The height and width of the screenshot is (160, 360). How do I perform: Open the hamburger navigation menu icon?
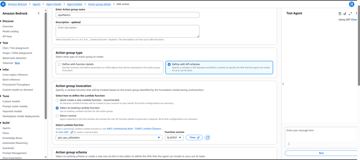tap(4, 4)
